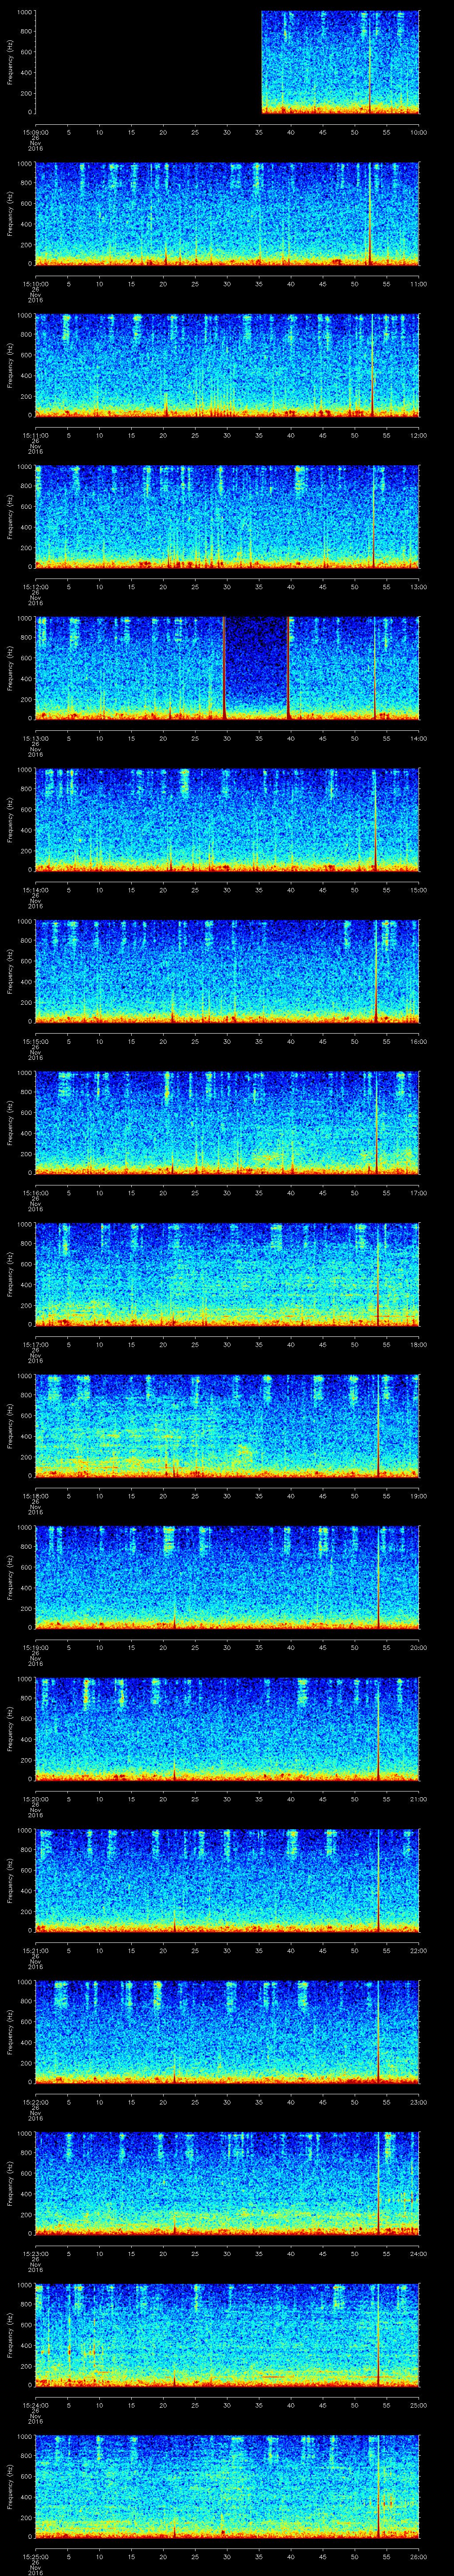
Task: Click the 15:20:00 start time label
Action: 35,1799
